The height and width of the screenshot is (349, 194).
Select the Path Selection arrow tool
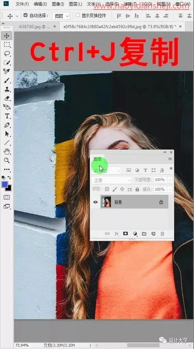click(6, 134)
